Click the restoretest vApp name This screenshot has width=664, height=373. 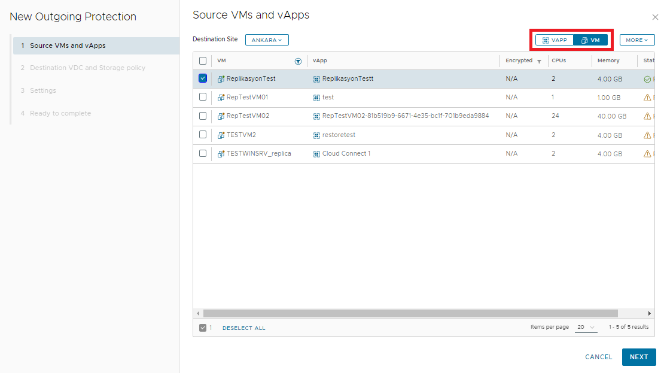click(339, 135)
